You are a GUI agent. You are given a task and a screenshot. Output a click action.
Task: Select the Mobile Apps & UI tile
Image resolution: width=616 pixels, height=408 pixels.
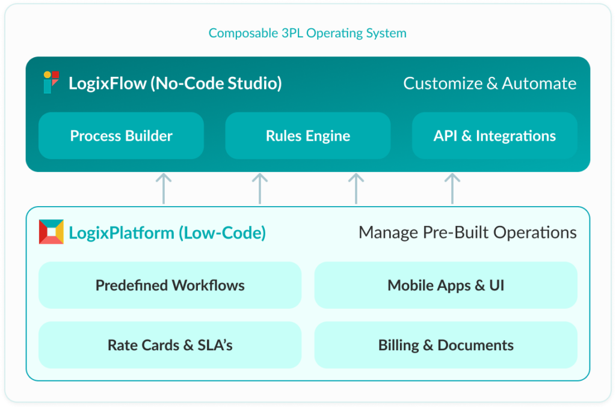tap(446, 285)
